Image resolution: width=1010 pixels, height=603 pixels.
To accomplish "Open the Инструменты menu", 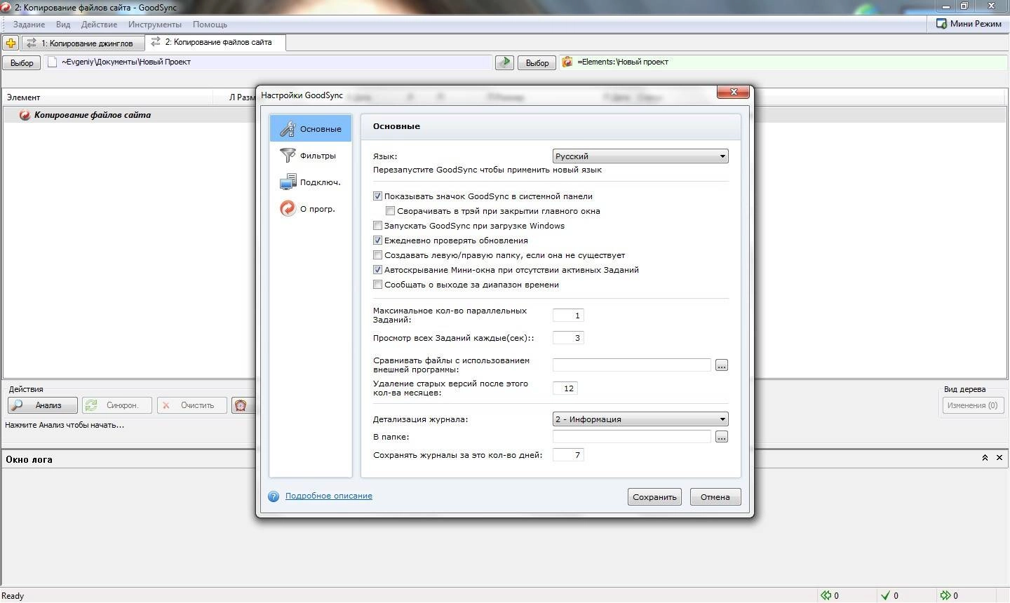I will (155, 25).
